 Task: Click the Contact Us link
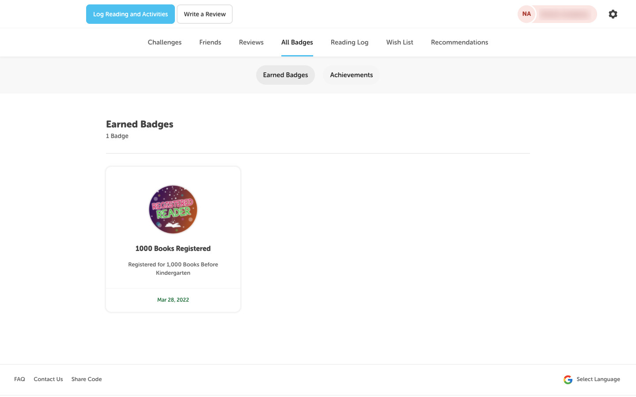click(48, 379)
